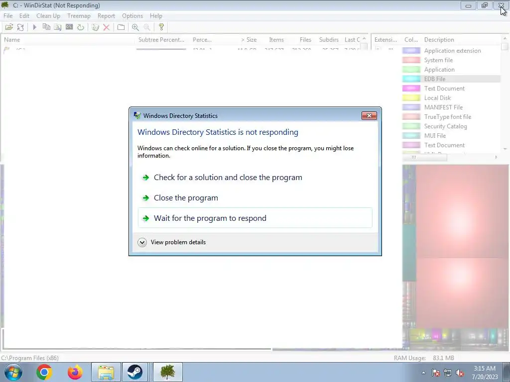510x382 pixels.
Task: Sort by the Files column header
Action: (300, 40)
